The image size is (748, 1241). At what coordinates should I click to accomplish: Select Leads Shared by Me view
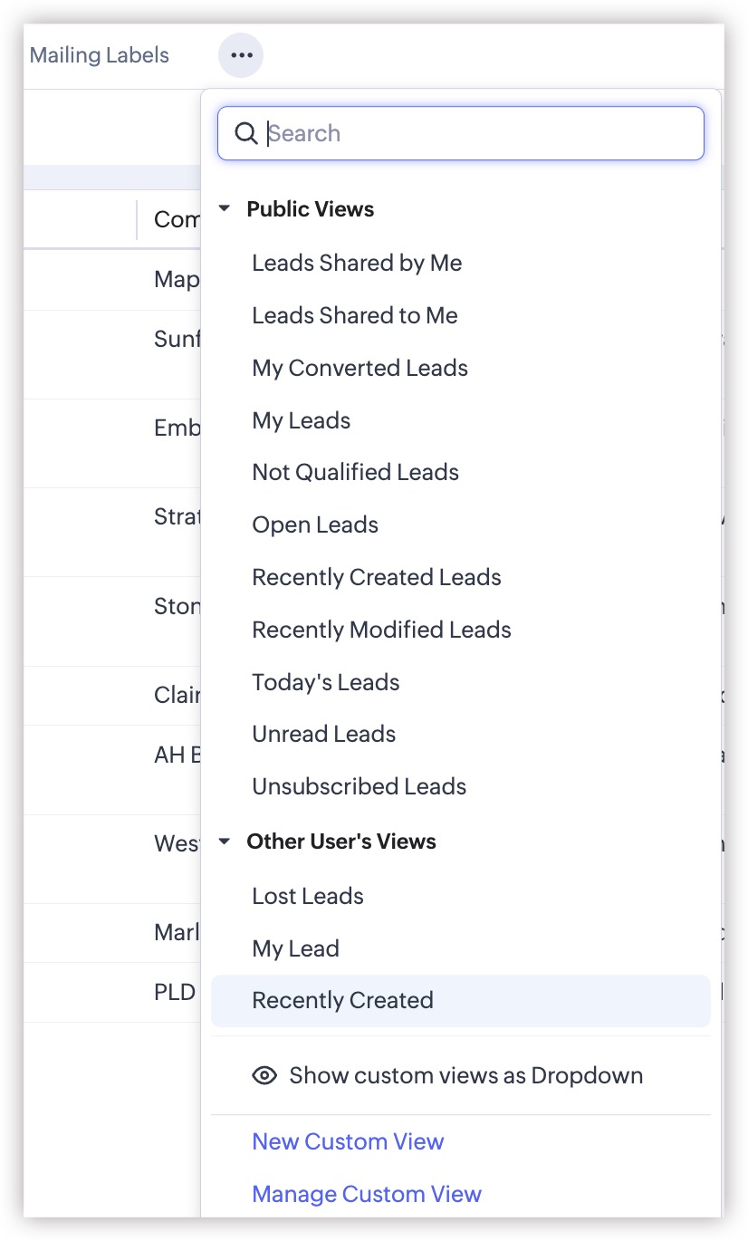point(357,264)
